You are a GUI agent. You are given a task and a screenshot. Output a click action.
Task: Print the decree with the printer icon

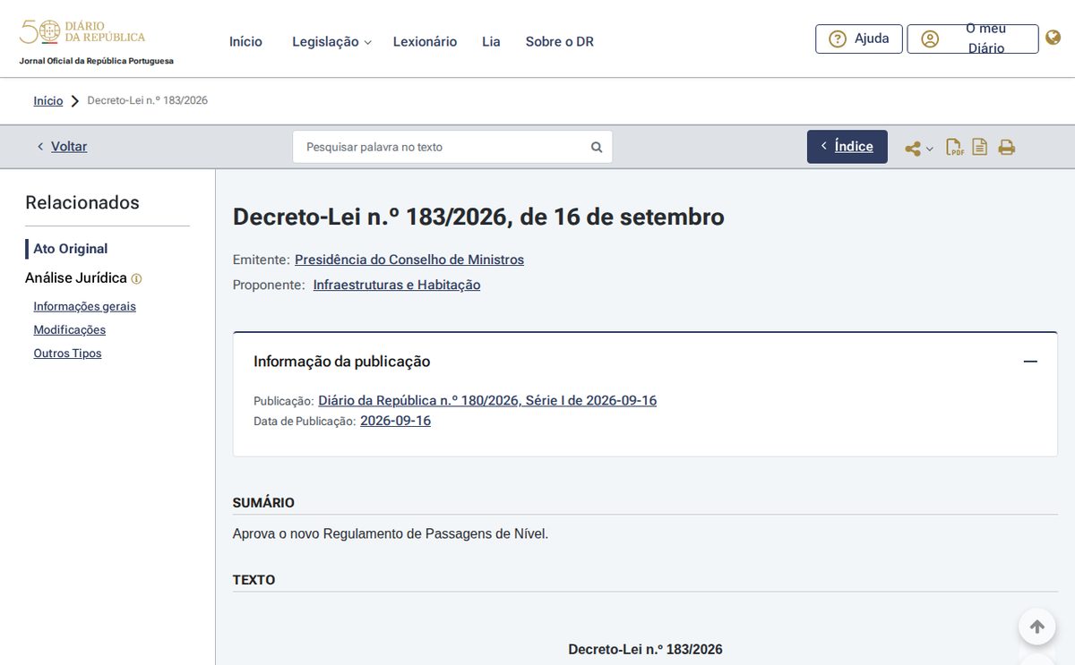click(1006, 148)
